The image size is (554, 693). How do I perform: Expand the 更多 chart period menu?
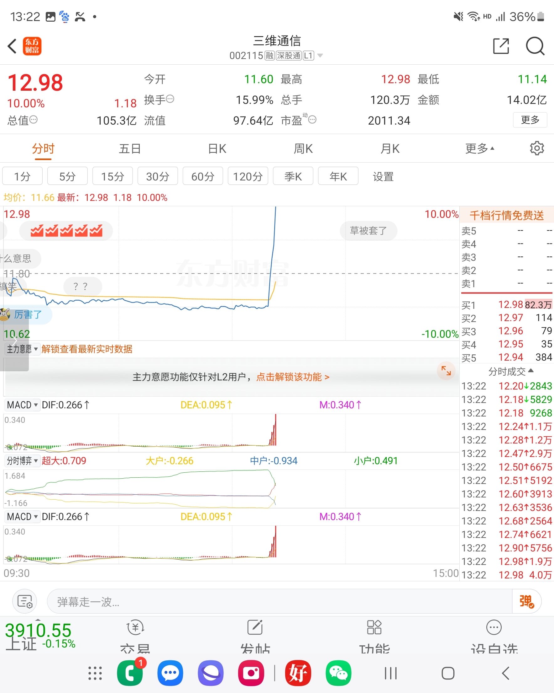click(x=479, y=149)
